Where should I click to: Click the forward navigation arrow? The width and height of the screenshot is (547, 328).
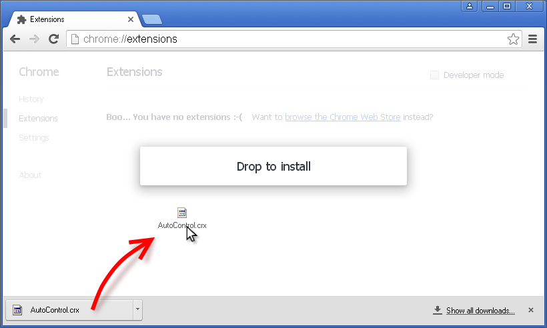(x=34, y=39)
